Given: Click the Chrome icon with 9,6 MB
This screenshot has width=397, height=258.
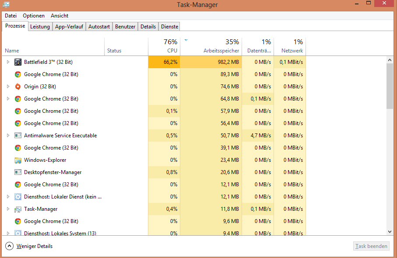Looking at the screenshot, I should click(18, 221).
